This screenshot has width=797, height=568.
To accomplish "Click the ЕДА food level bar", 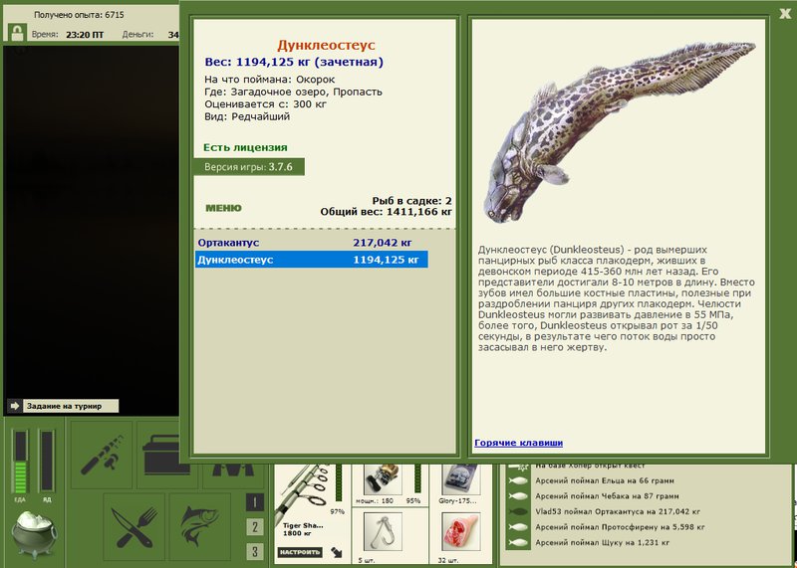I will point(20,461).
